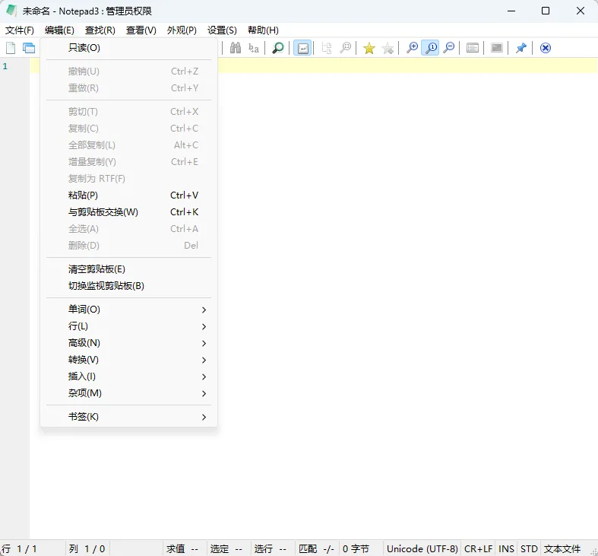Toggle 切换监视剪贴板(B) menu entry

pyautogui.click(x=129, y=286)
